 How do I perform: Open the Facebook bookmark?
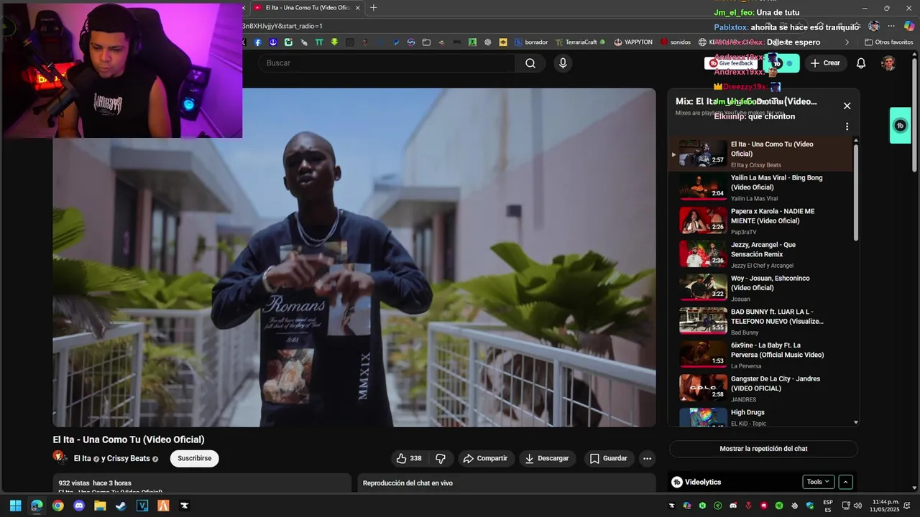[258, 42]
